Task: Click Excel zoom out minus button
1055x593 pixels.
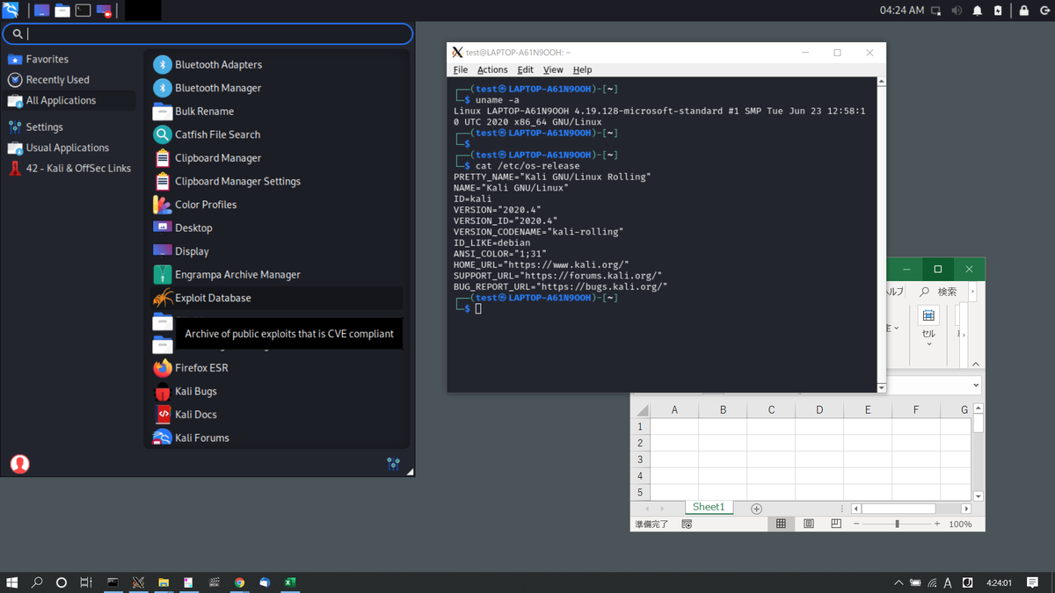Action: (x=856, y=524)
